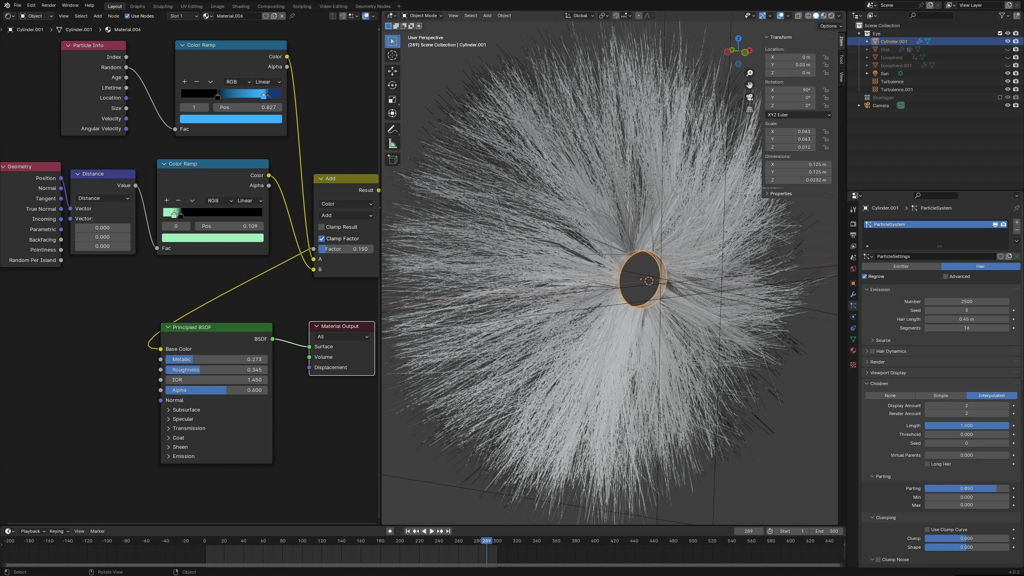The width and height of the screenshot is (1024, 576).
Task: Open the Modifiers wrench tab
Action: pyautogui.click(x=853, y=294)
